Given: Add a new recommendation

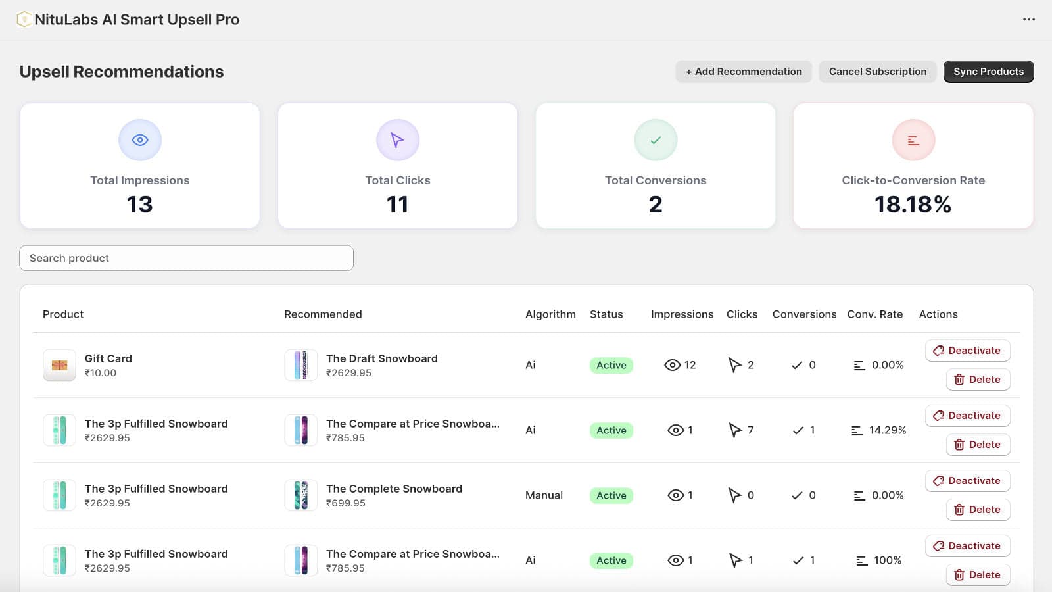Looking at the screenshot, I should [x=744, y=72].
